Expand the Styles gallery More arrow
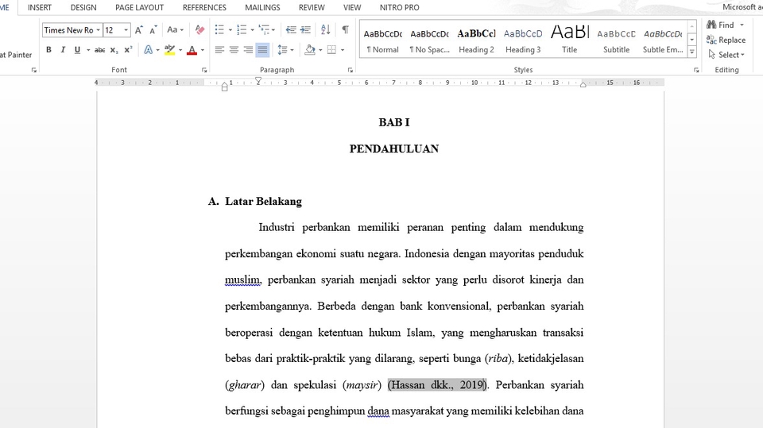This screenshot has width=763, height=428. pyautogui.click(x=692, y=52)
